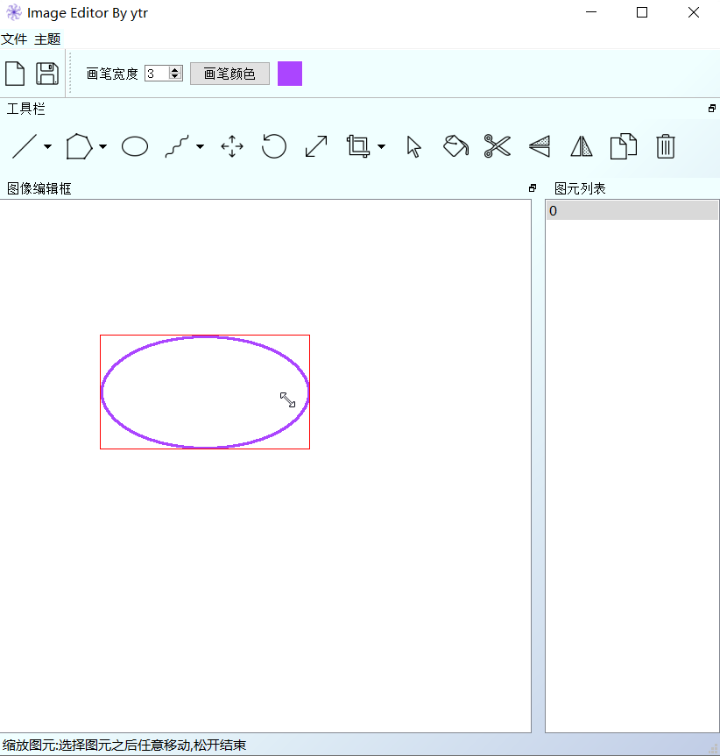Expand the polygon tool dropdown arrow
Viewport: 720px width, 756px height.
pyautogui.click(x=103, y=146)
